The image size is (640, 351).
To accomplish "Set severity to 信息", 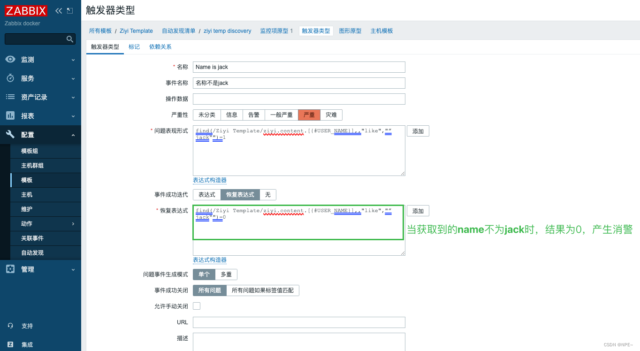I will 232,115.
